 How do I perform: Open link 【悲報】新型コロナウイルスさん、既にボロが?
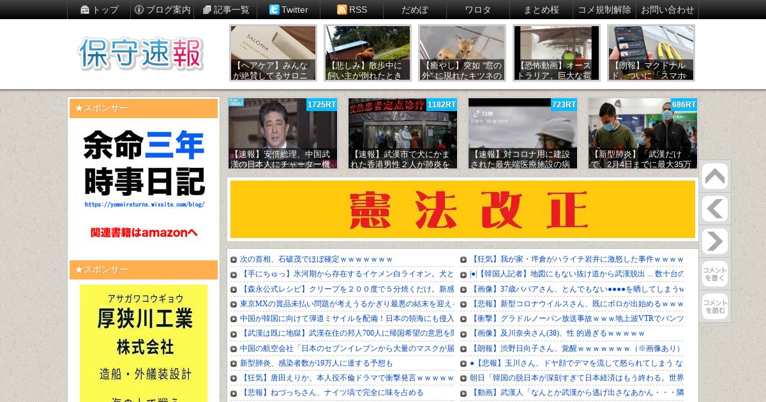click(x=576, y=304)
